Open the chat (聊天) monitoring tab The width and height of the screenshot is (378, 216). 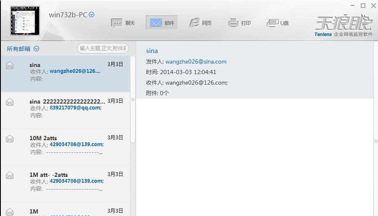(x=123, y=23)
